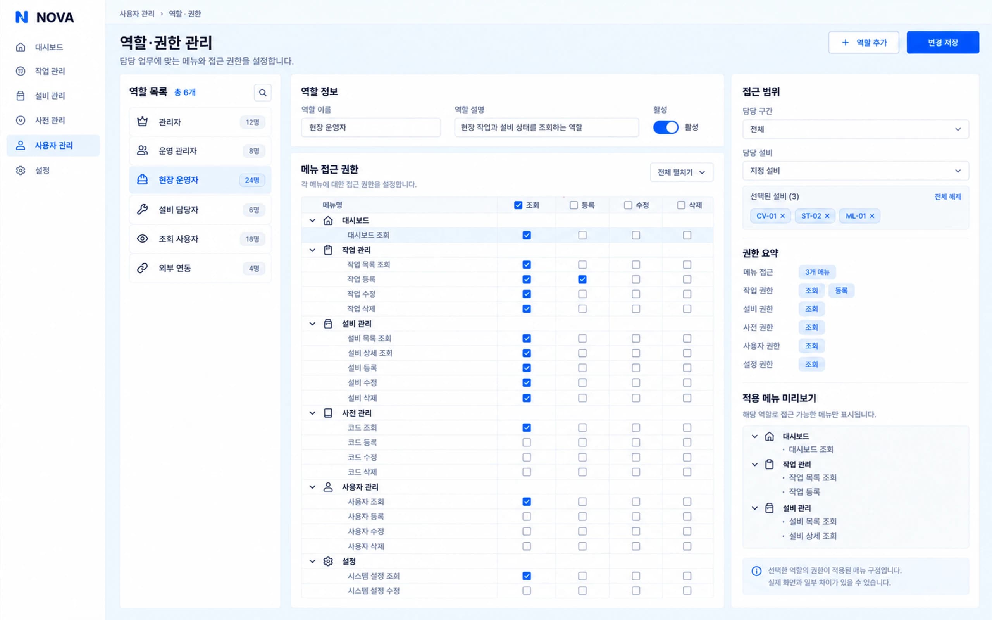Open the 전체 펼치기 dropdown
The width and height of the screenshot is (992, 620).
tap(681, 172)
